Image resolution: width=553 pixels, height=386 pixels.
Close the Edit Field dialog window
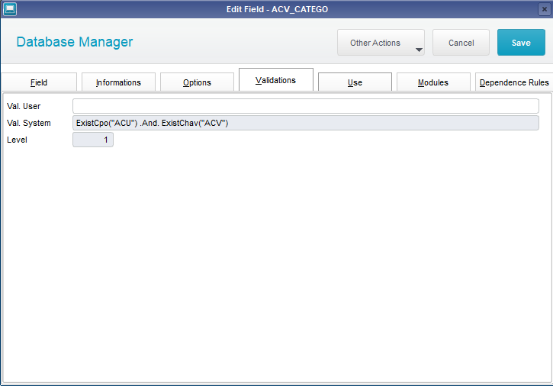pyautogui.click(x=545, y=9)
